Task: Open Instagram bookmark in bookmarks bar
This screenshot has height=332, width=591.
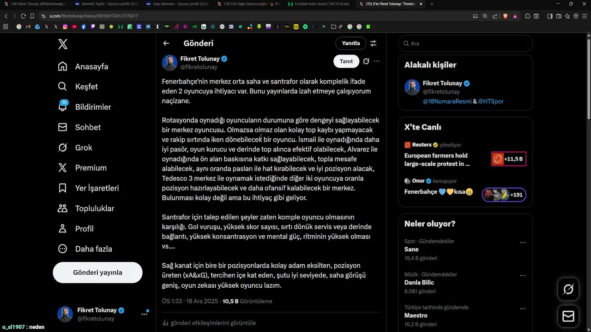Action: pos(65,27)
